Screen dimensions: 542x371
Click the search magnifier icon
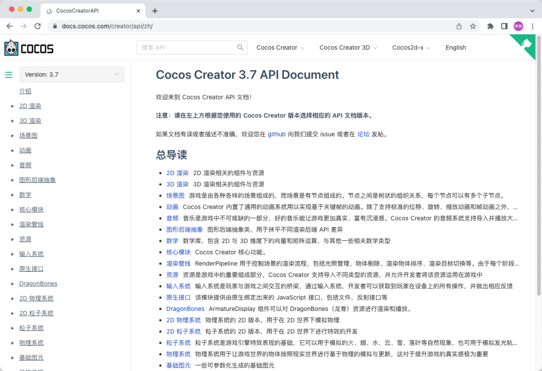point(240,47)
